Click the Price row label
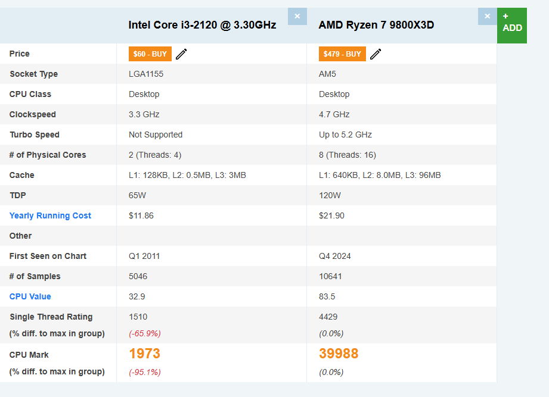The width and height of the screenshot is (549, 397). [20, 54]
